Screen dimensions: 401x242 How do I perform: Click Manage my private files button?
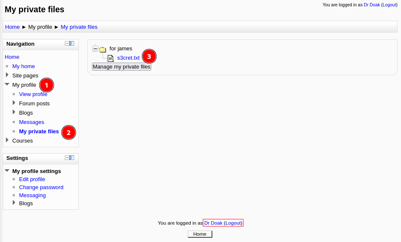point(122,67)
